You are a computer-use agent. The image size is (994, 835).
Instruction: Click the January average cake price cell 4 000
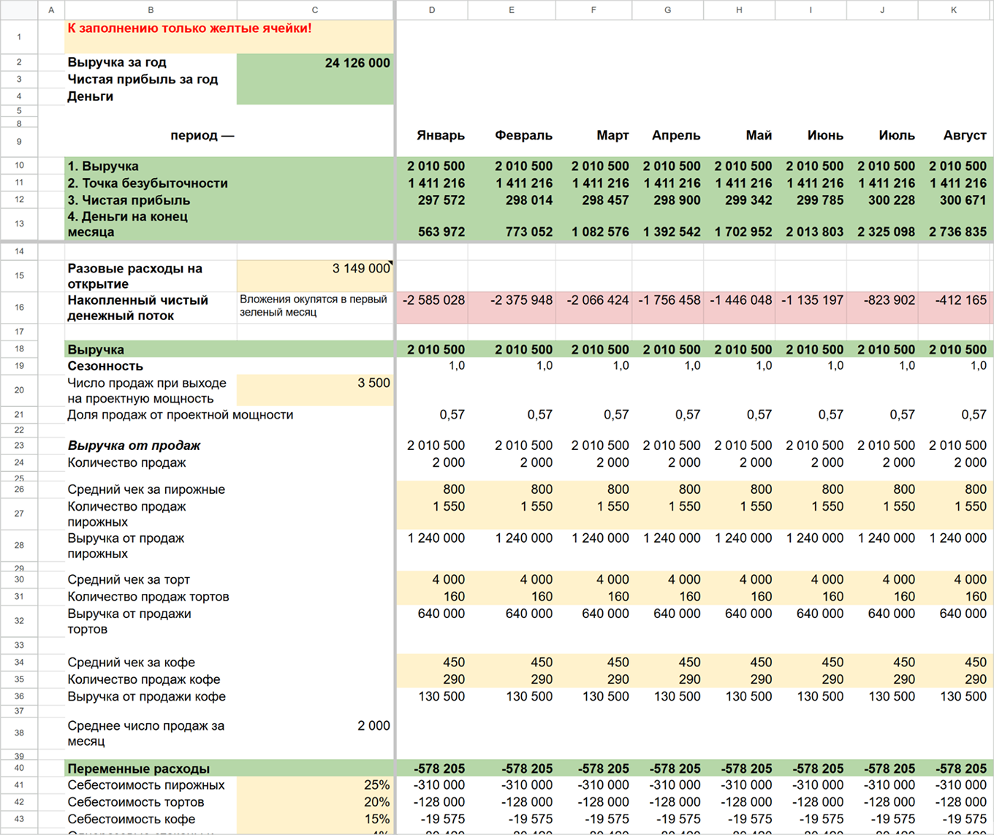(x=432, y=579)
